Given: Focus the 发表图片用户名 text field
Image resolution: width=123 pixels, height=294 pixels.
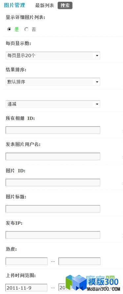Looking at the screenshot, I should (x=53, y=156).
